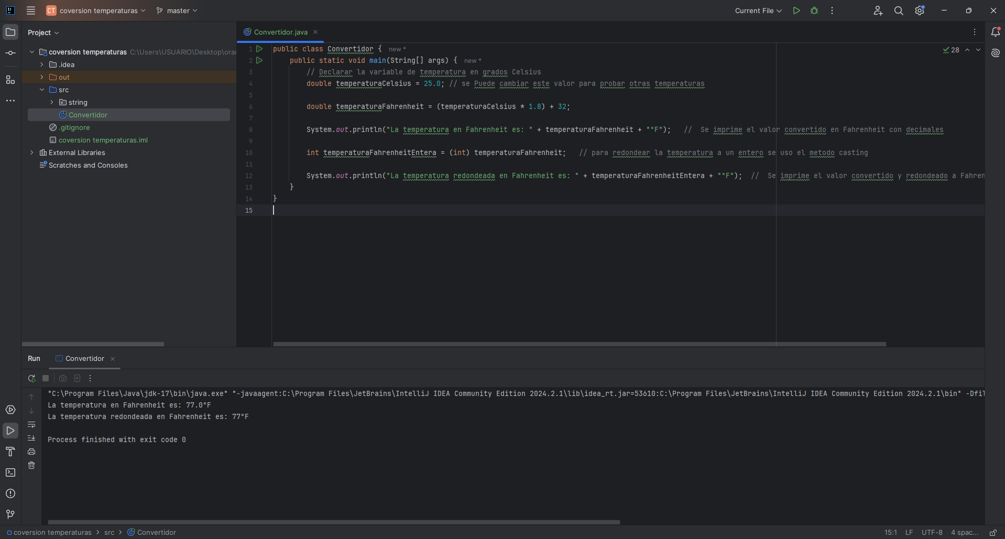Show more tool windows
This screenshot has height=539, width=1005.
click(10, 100)
